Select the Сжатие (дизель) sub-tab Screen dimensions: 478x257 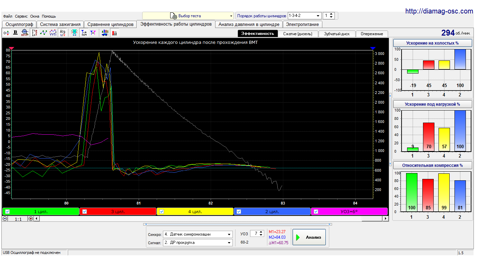pyautogui.click(x=298, y=34)
